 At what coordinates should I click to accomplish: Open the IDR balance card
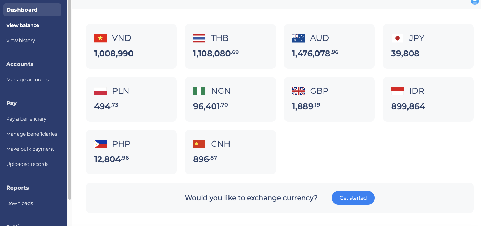(428, 99)
